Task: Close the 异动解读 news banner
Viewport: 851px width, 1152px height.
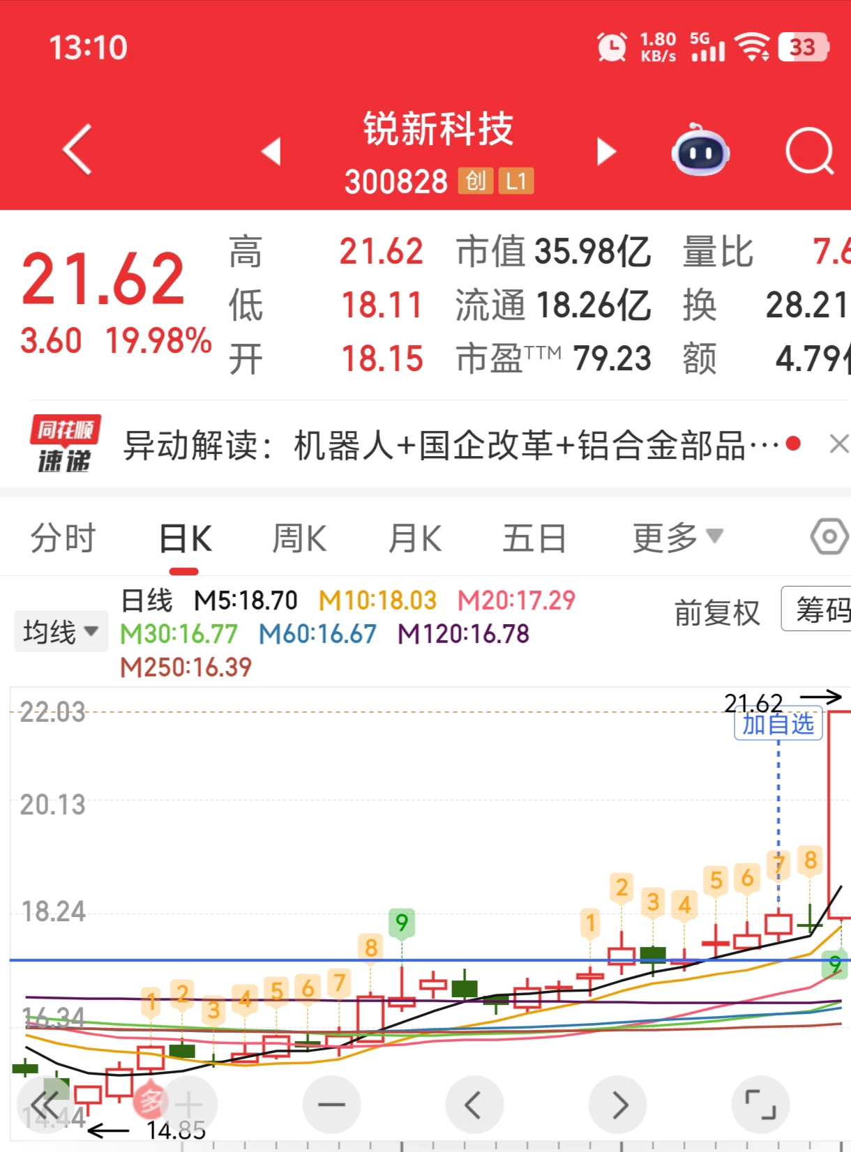Action: [839, 444]
